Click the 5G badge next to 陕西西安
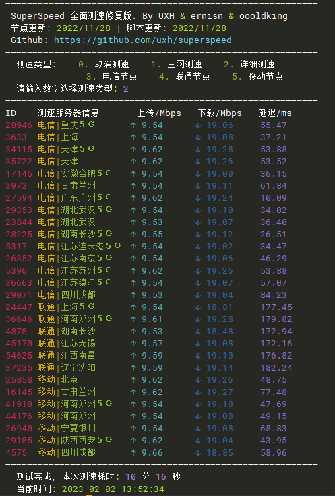The width and height of the screenshot is (335, 496). [104, 439]
